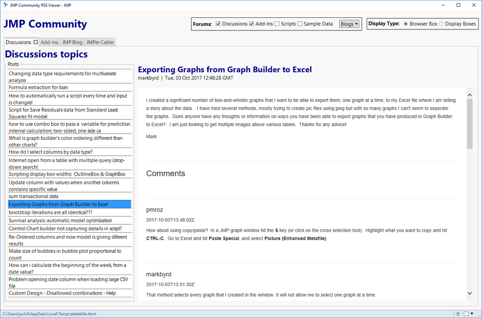Click the 'pmroz' commenter name
The height and width of the screenshot is (318, 482).
154,210
